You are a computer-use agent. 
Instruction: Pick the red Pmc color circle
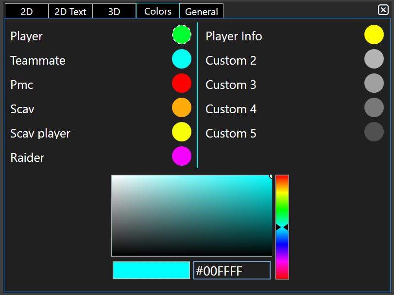[182, 83]
